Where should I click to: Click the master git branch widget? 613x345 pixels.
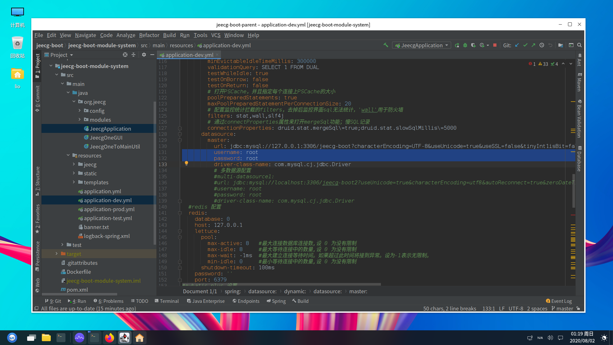pos(563,309)
